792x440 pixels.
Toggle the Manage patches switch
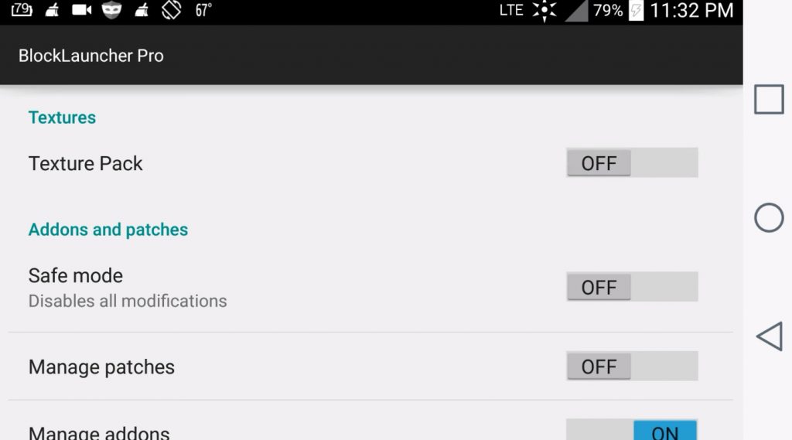coord(632,367)
